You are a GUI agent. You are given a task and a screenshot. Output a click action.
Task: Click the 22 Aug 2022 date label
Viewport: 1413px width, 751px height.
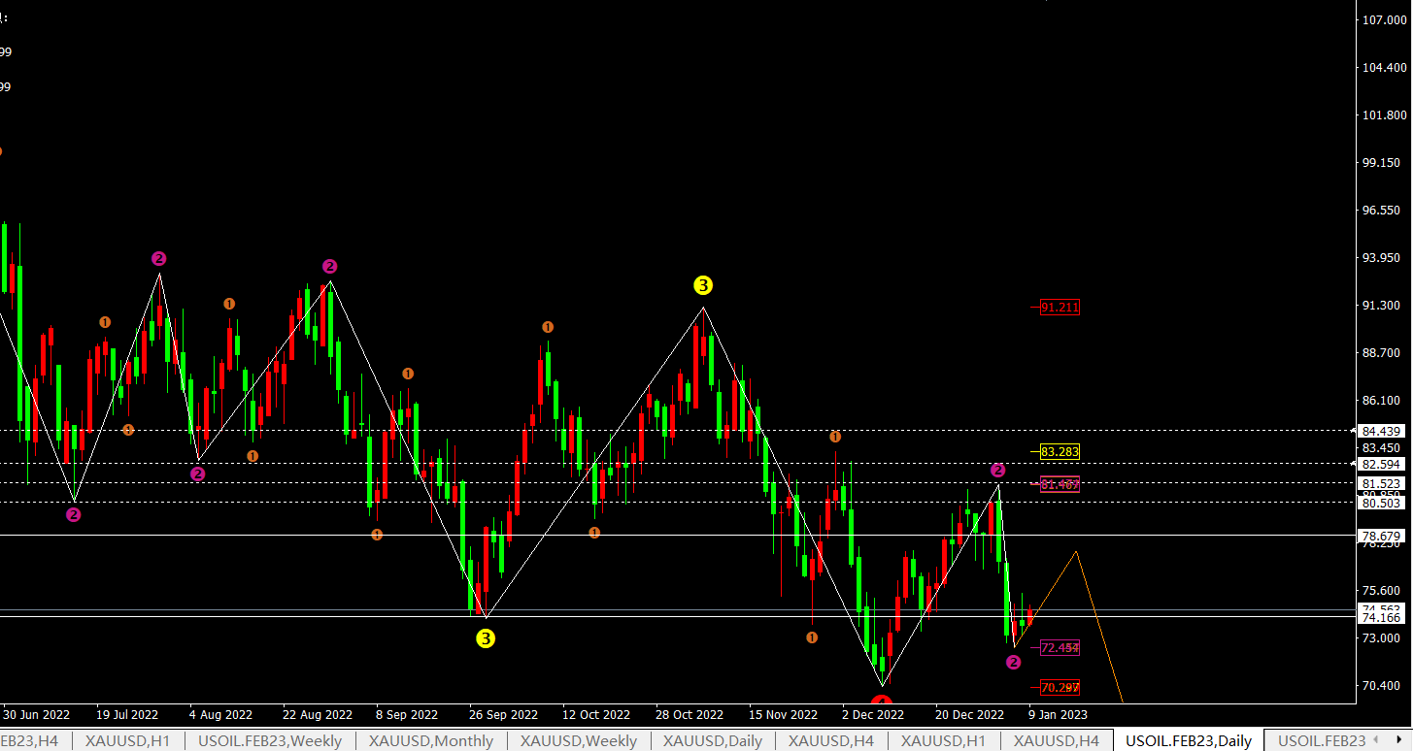(319, 715)
